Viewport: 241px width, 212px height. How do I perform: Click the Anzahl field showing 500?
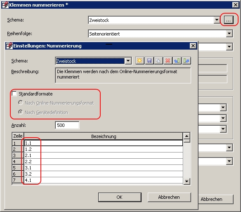point(67,125)
